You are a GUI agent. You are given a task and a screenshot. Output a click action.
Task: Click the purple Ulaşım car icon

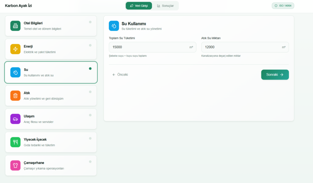coord(15,119)
